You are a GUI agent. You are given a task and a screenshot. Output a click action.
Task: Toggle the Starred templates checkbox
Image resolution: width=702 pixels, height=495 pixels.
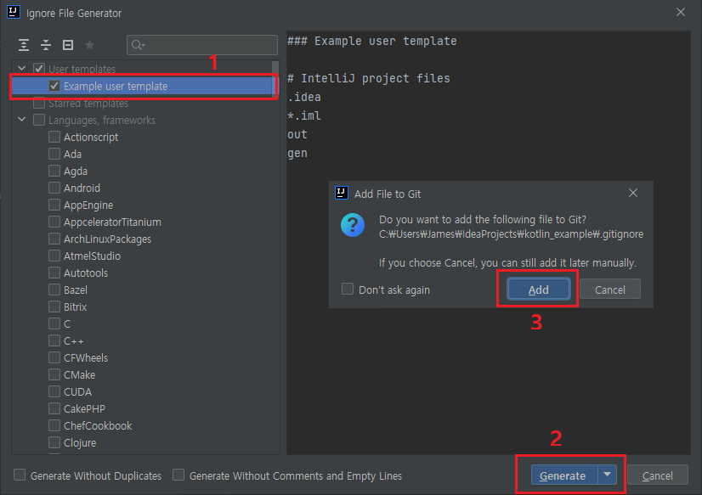coord(39,103)
